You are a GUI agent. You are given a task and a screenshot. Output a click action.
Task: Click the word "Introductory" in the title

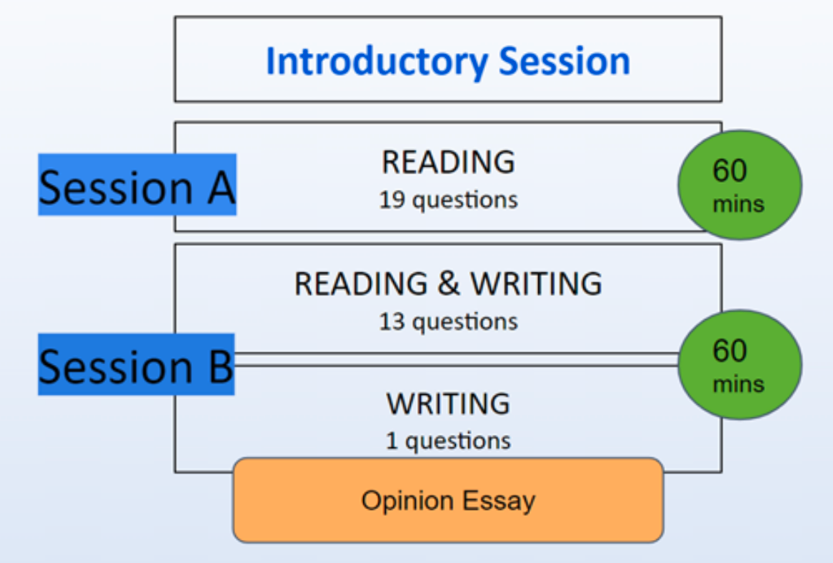click(377, 62)
